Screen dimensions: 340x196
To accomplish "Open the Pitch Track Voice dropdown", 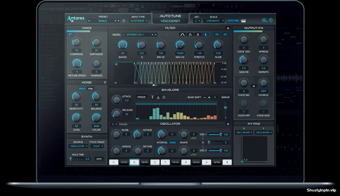I will pos(97,146).
